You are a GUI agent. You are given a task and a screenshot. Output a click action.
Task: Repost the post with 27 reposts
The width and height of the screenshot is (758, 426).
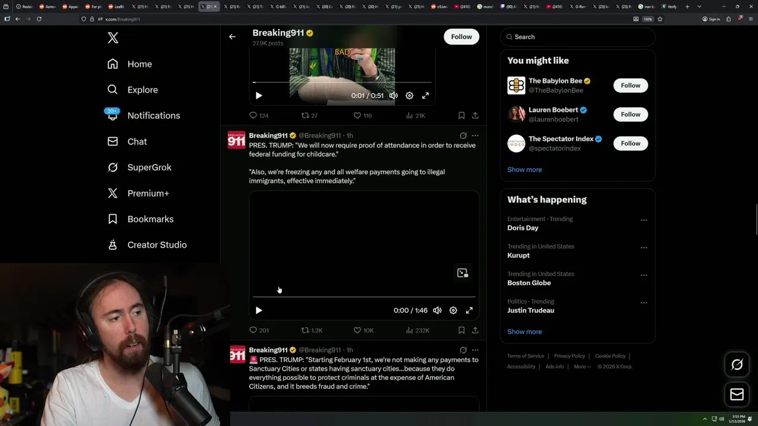[310, 115]
